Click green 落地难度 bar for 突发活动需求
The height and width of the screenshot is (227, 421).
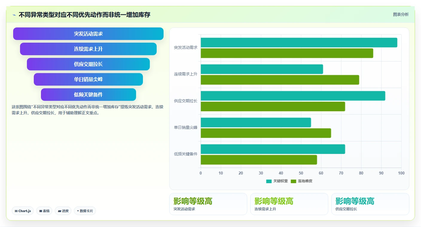point(287,53)
